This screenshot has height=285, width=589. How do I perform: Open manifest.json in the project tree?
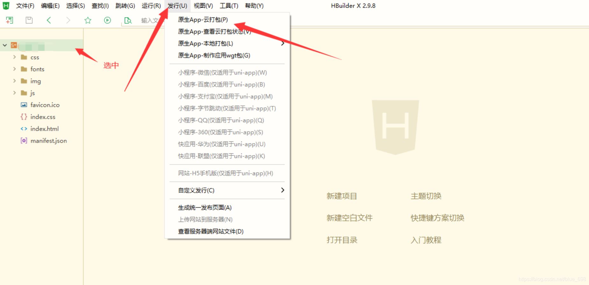tap(48, 141)
